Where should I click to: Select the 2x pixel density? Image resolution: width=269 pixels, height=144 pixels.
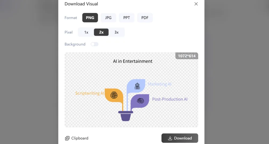point(101,32)
